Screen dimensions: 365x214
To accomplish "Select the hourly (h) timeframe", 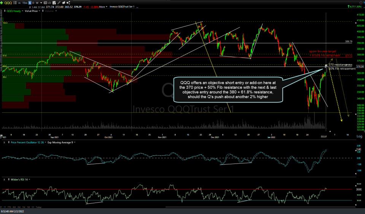I will pos(30,3).
